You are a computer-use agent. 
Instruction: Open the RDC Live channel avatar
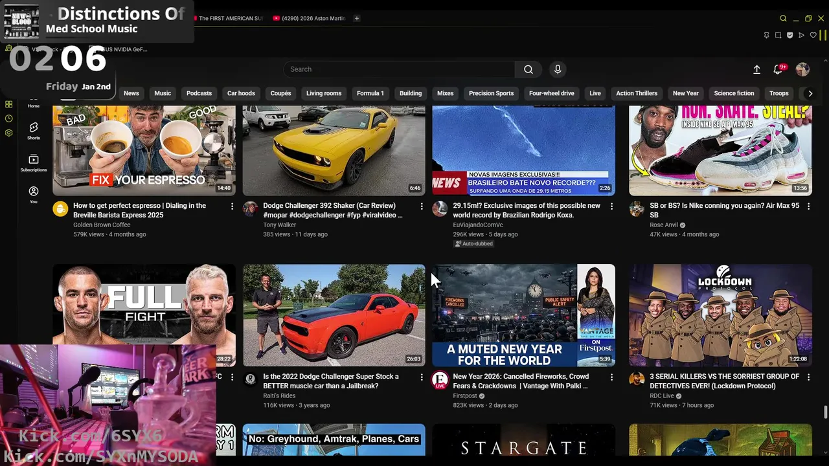(637, 379)
